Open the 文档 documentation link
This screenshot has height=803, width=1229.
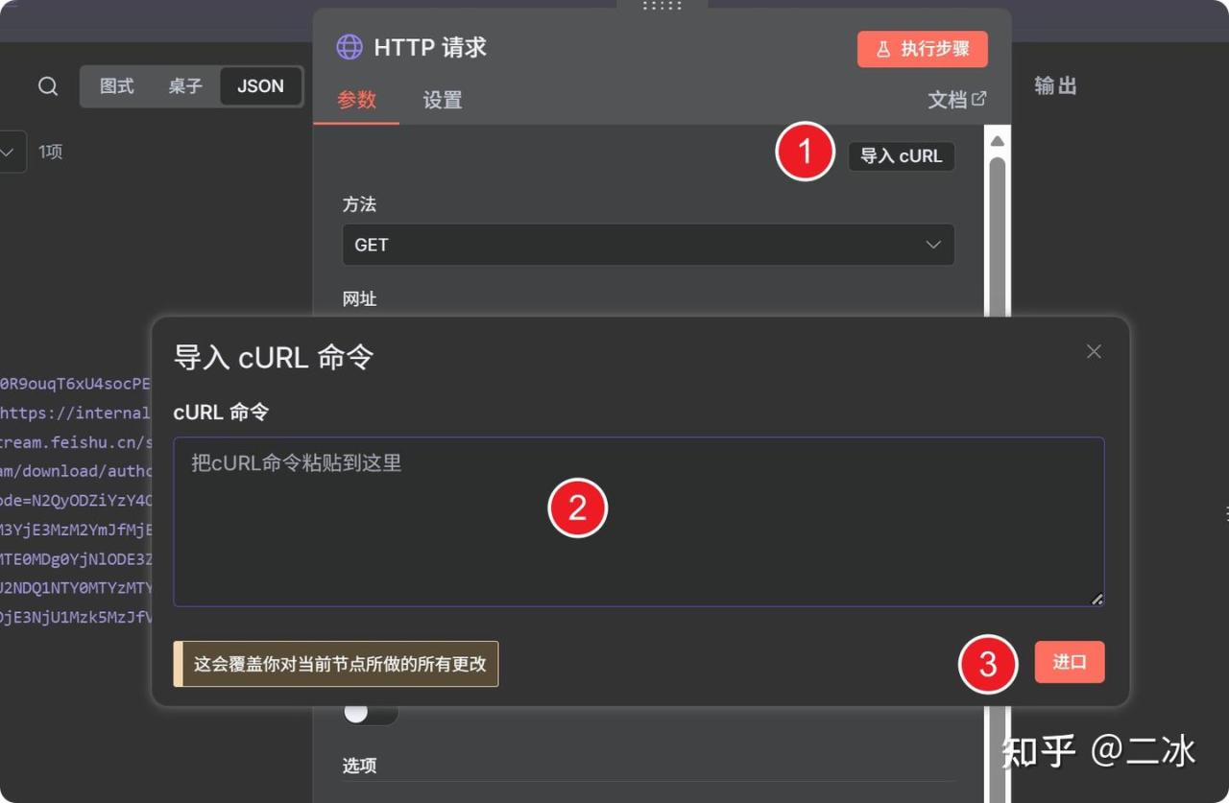point(956,100)
